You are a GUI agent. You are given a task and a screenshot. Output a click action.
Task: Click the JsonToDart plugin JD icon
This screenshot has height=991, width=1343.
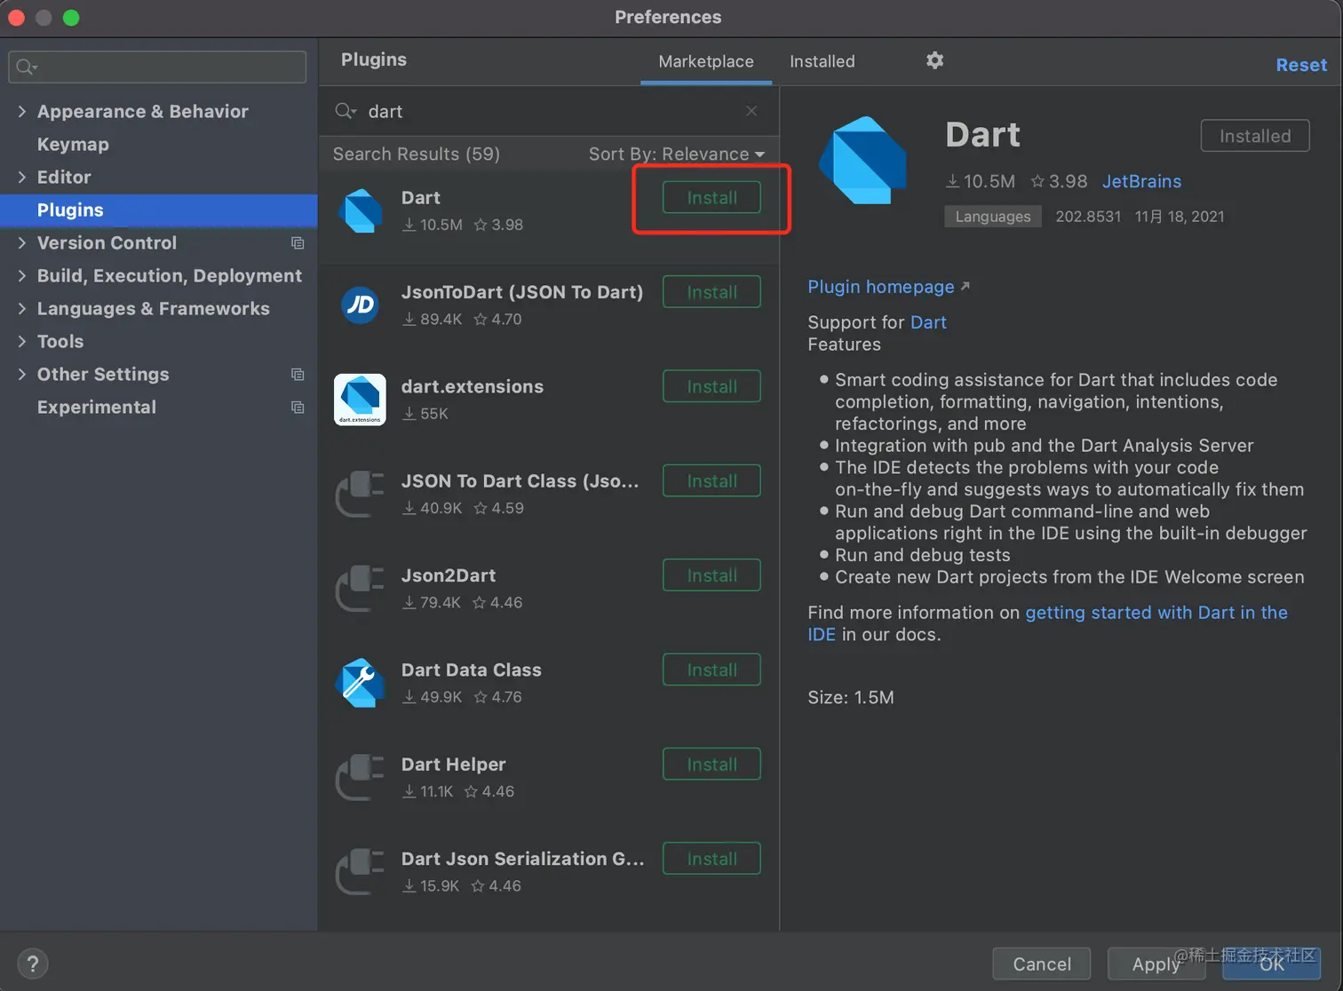click(x=361, y=305)
